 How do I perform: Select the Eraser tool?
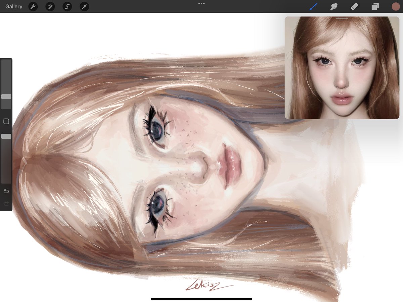355,6
